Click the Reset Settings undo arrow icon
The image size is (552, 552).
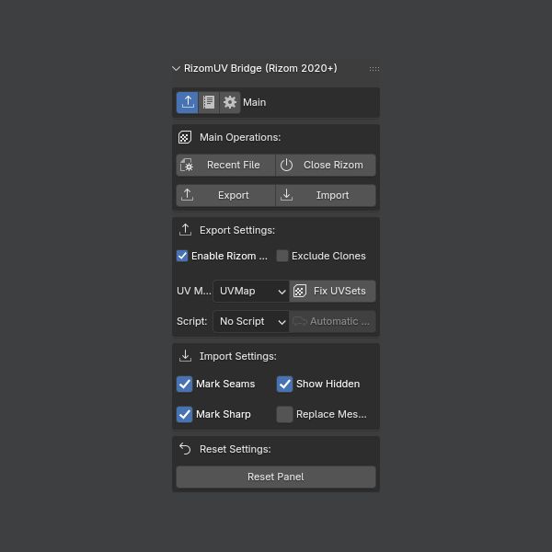point(185,449)
